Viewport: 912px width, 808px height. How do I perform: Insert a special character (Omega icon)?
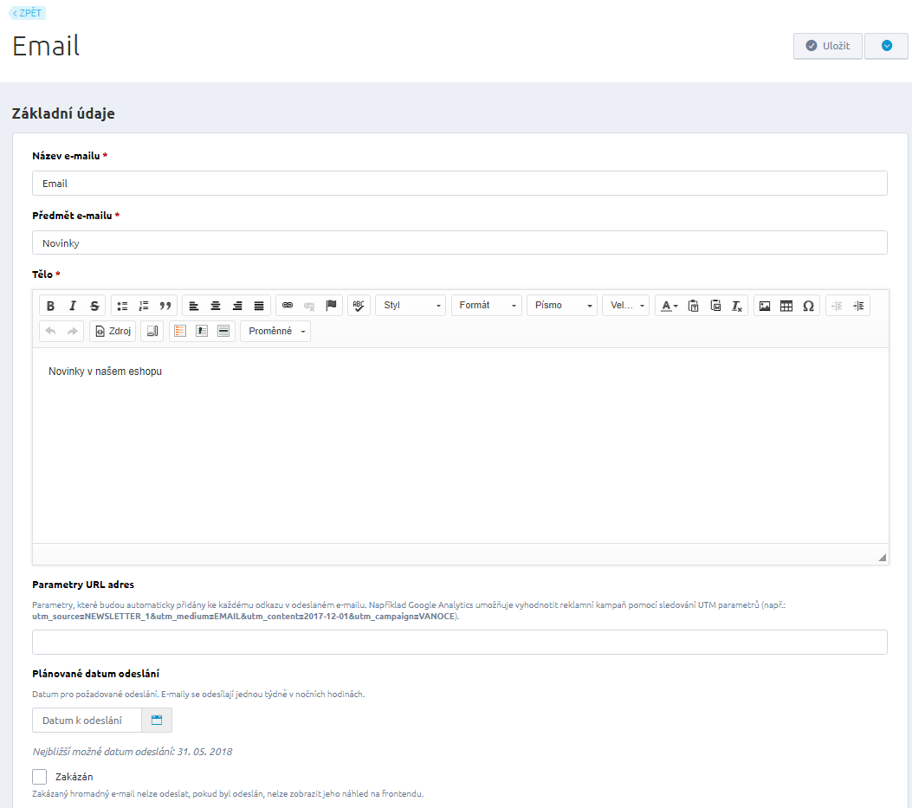click(808, 306)
